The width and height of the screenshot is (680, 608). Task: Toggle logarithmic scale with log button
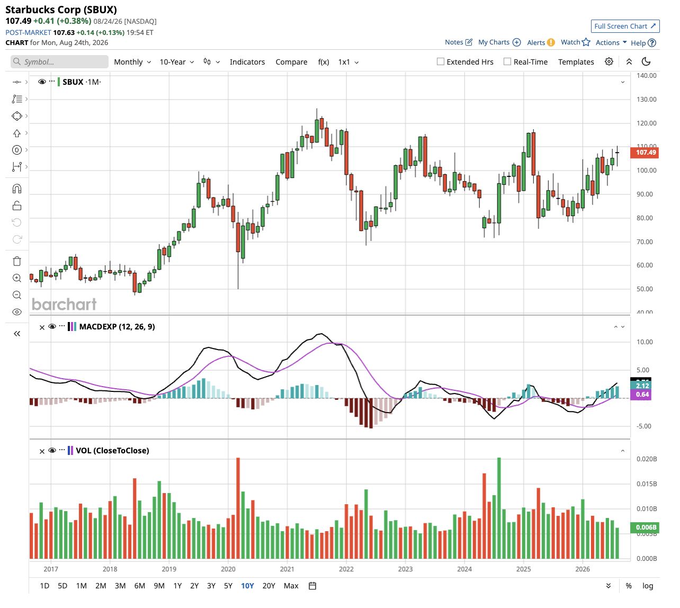pos(648,586)
